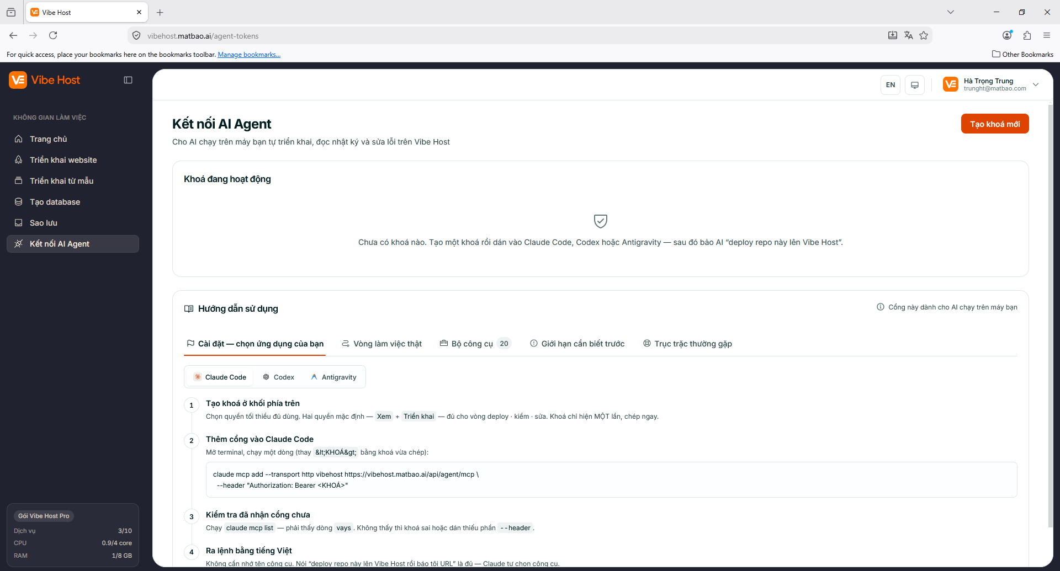Image resolution: width=1060 pixels, height=571 pixels.
Task: Close the Vibe Host browser tab
Action: (139, 12)
